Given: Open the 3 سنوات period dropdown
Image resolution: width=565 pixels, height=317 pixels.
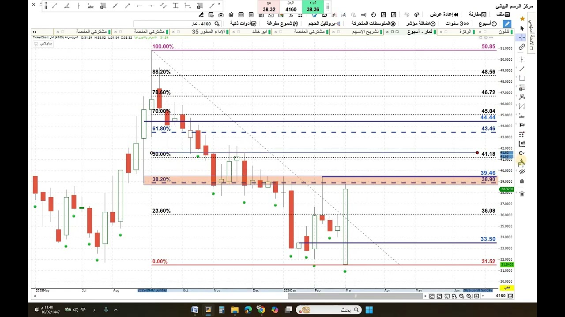Looking at the screenshot, I should (x=457, y=24).
